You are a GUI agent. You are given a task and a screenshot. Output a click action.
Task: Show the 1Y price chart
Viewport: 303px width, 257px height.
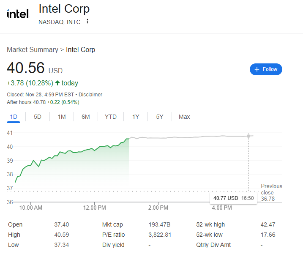click(136, 117)
